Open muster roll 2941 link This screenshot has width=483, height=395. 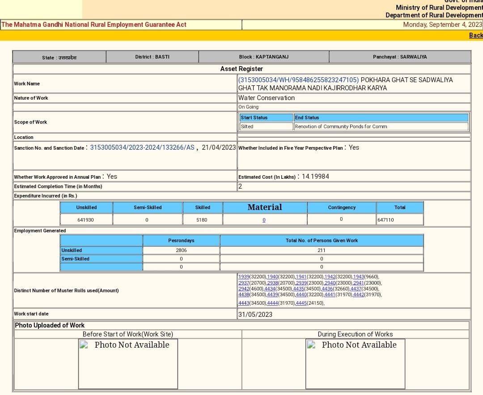point(359,283)
